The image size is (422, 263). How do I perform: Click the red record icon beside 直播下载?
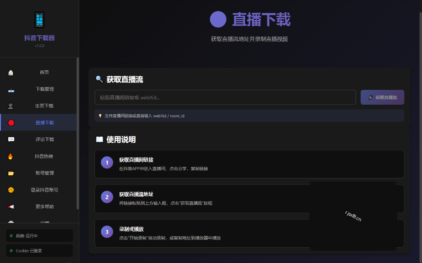[11, 123]
